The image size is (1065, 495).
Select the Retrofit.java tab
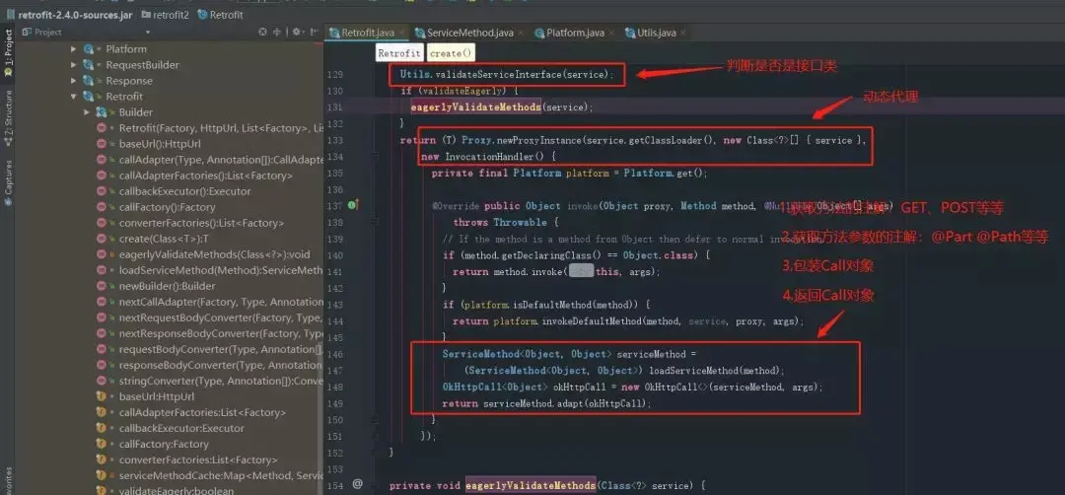[367, 32]
